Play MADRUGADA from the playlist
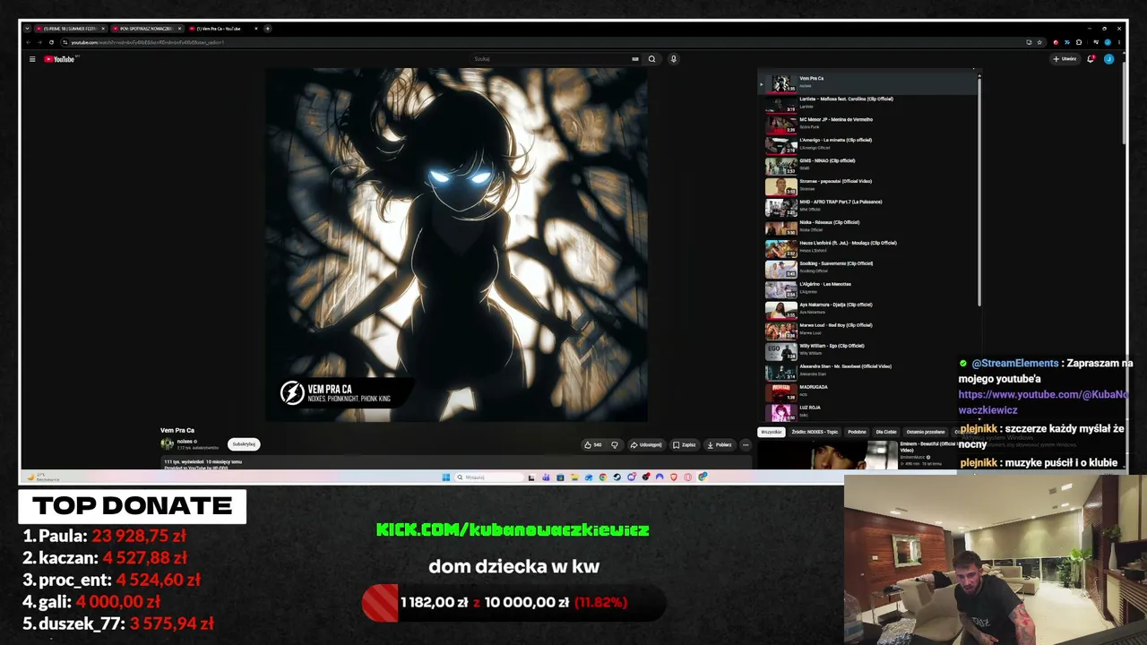Image resolution: width=1147 pixels, height=645 pixels. pyautogui.click(x=867, y=391)
